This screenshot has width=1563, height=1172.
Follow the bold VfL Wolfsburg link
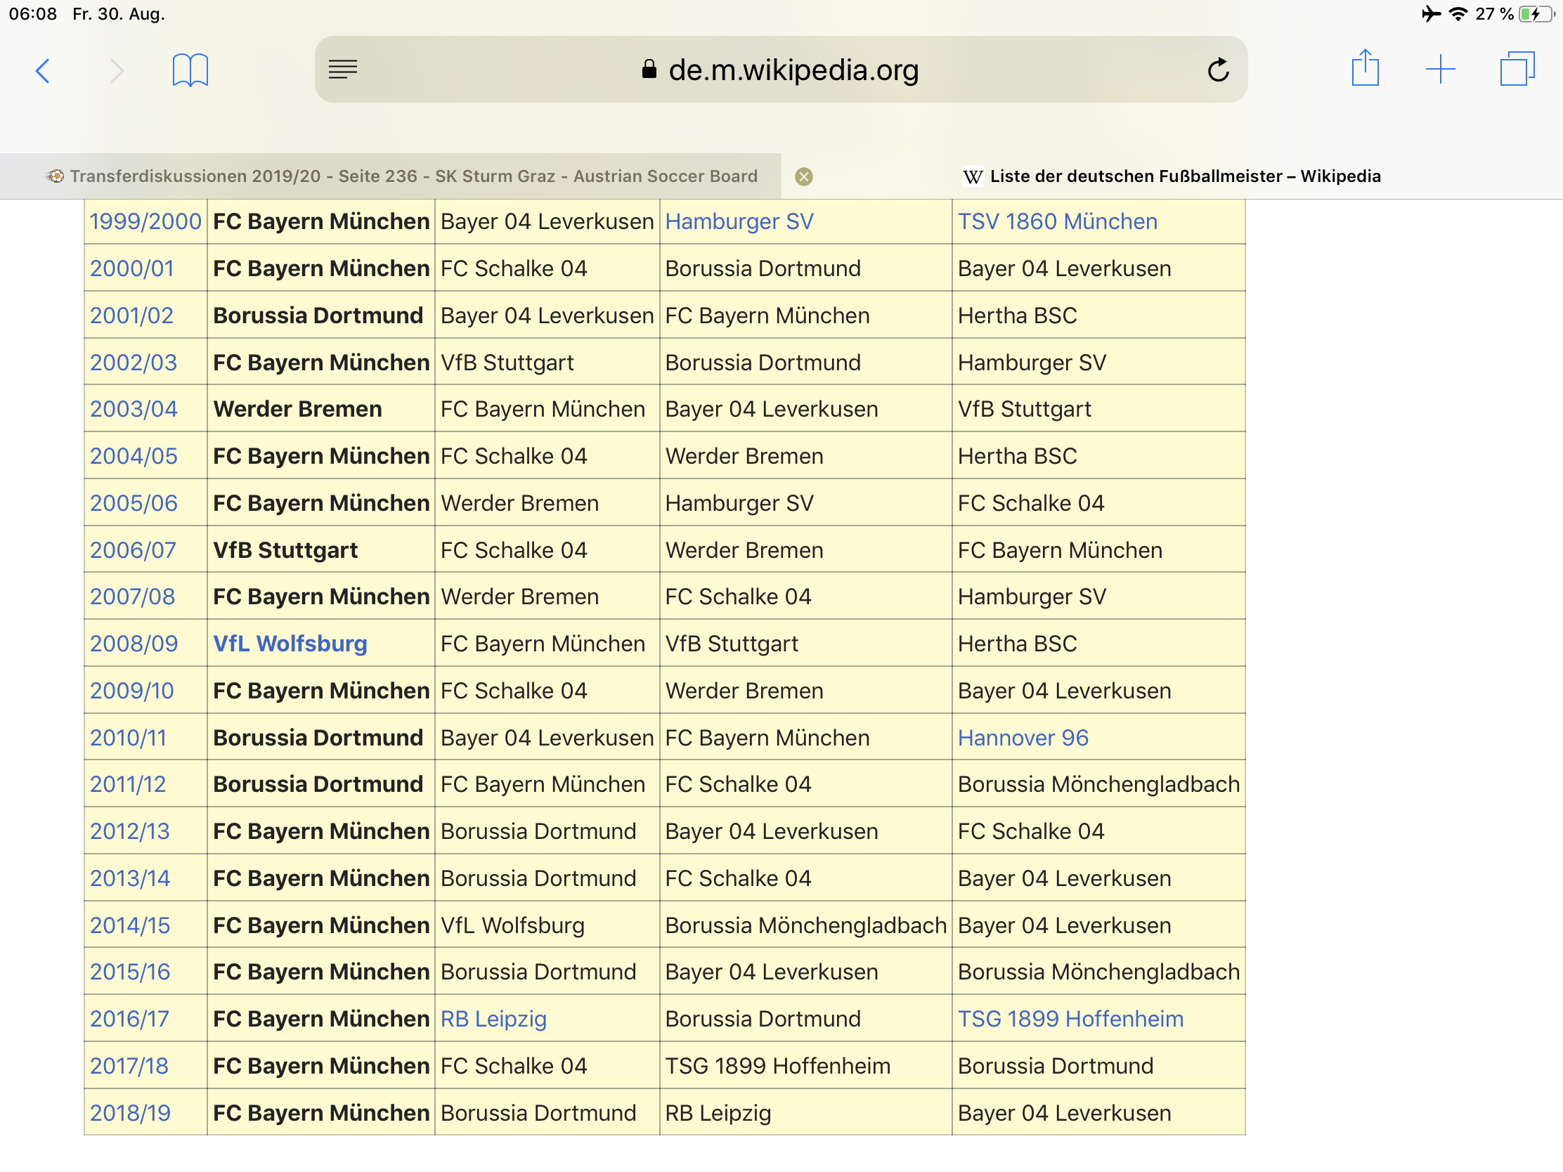290,644
